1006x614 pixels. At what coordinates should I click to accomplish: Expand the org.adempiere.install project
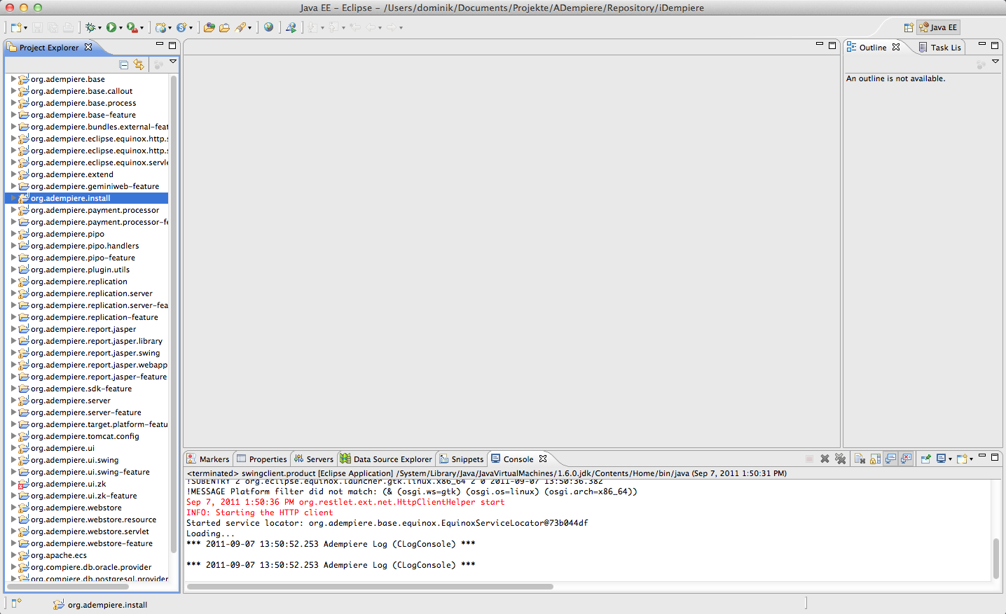pos(13,198)
